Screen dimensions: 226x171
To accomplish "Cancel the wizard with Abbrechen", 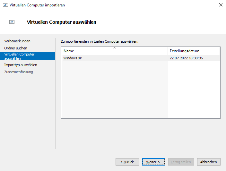I will [209, 162].
